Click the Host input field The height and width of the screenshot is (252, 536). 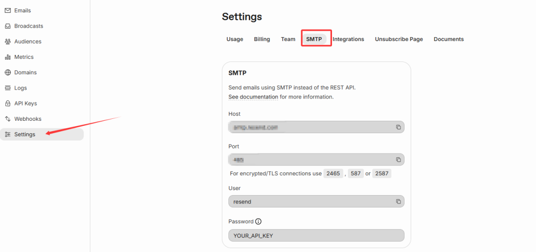[x=316, y=127]
